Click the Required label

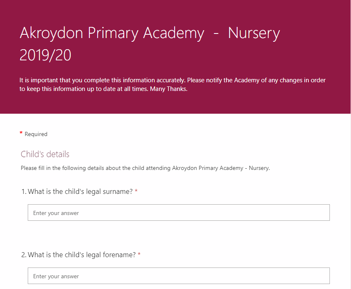coord(36,134)
